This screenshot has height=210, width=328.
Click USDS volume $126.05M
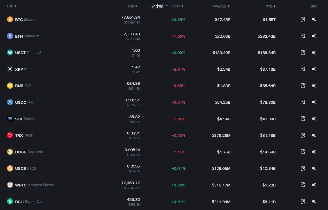click(221, 168)
